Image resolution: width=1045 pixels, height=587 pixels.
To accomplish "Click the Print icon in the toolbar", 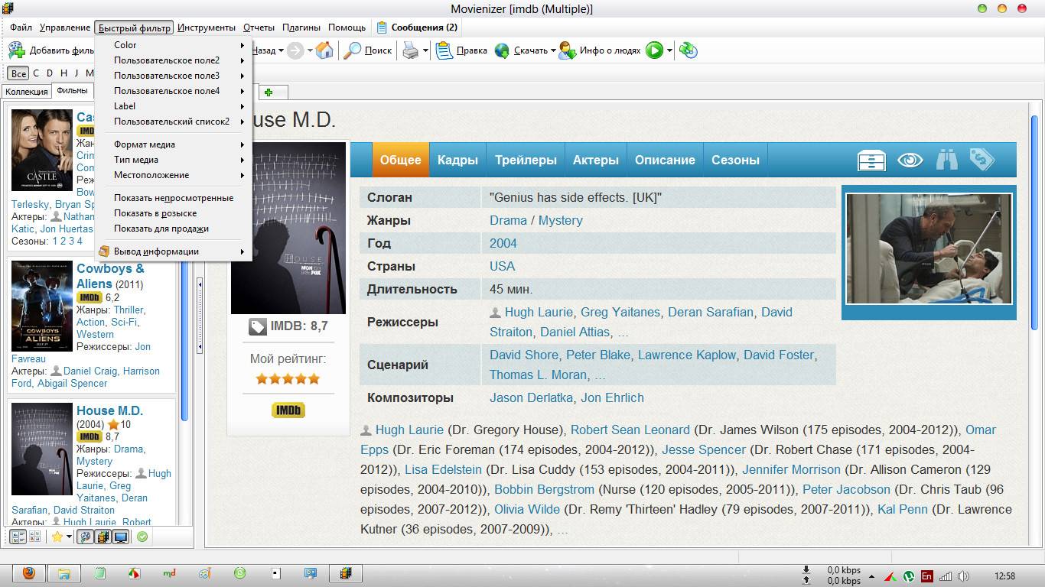I will tap(411, 50).
